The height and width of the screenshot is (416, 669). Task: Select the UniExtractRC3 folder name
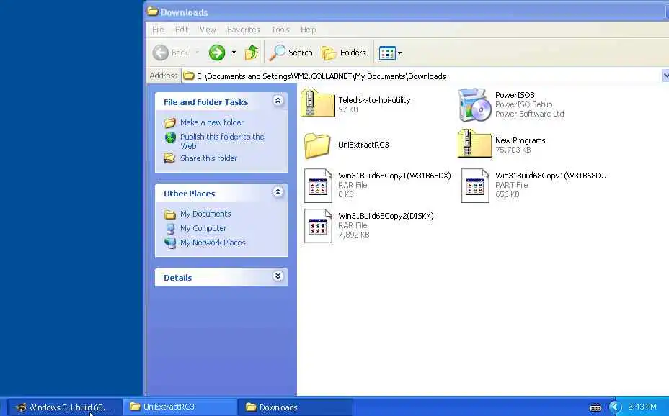click(x=363, y=145)
